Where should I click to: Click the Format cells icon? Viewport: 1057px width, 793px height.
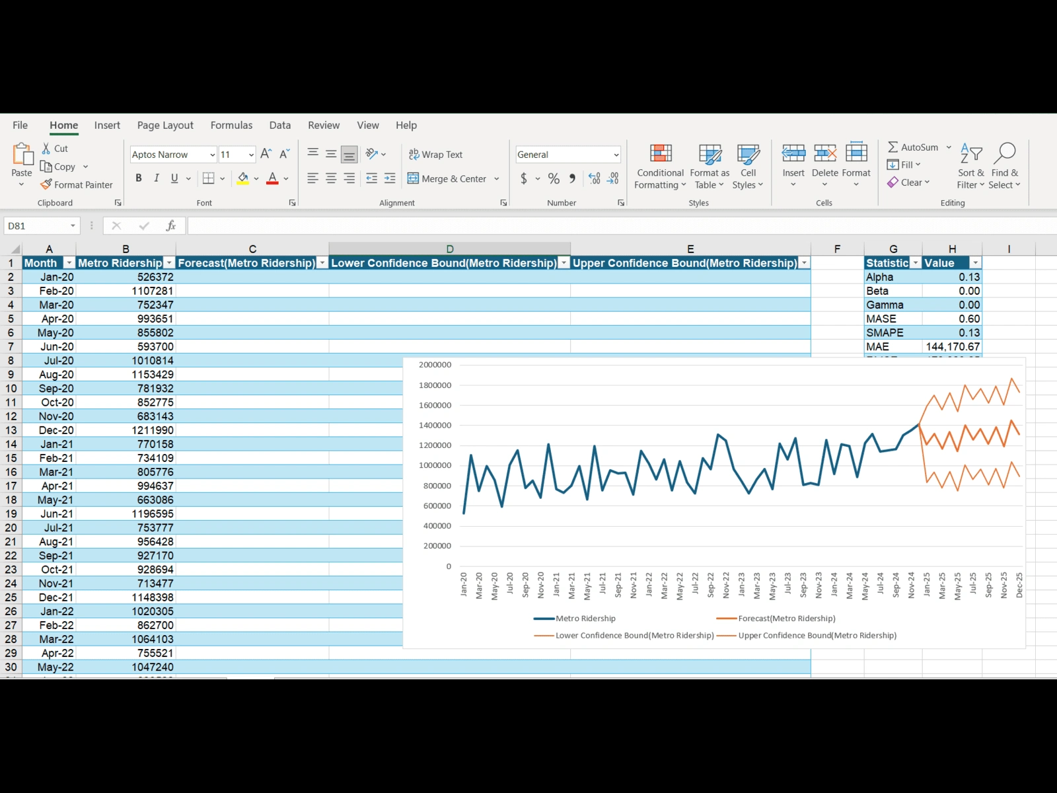(x=856, y=153)
